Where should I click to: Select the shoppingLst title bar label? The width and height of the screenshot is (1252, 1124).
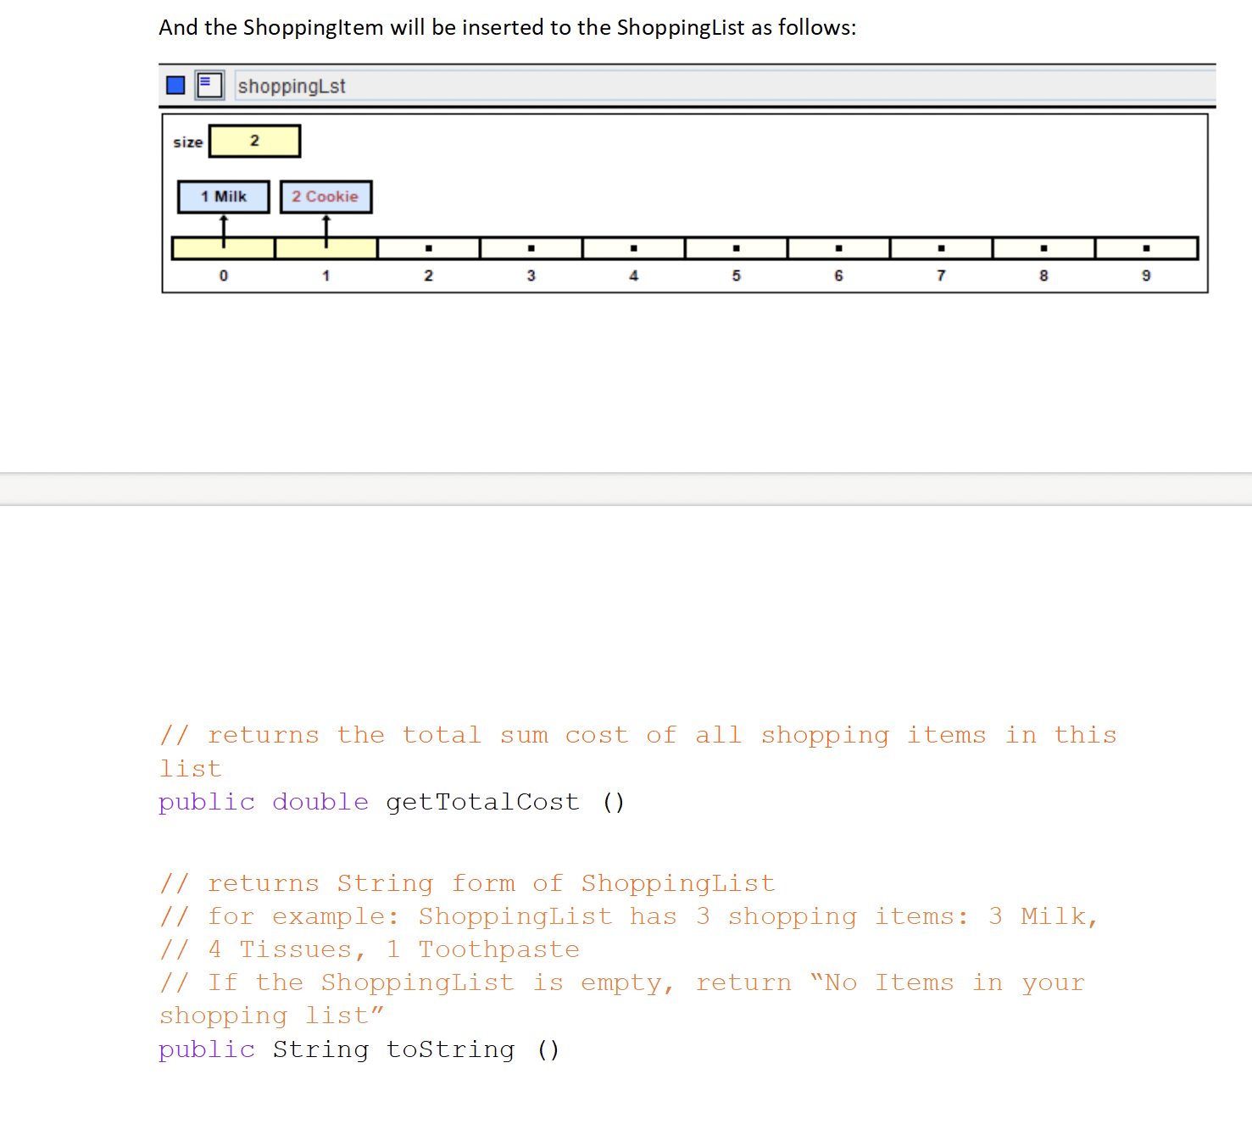pos(292,85)
